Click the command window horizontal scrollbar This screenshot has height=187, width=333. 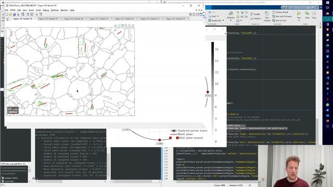tap(71, 181)
